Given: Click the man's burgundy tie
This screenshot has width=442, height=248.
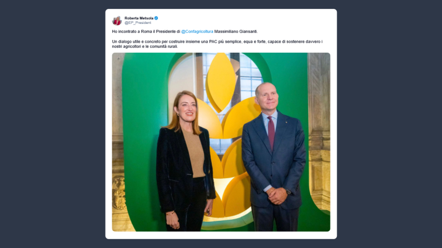Looking at the screenshot, I should pos(271,133).
